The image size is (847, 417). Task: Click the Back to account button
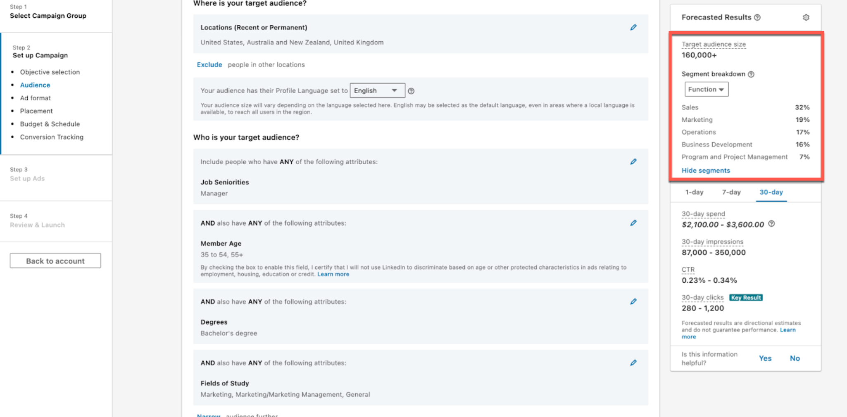(55, 261)
